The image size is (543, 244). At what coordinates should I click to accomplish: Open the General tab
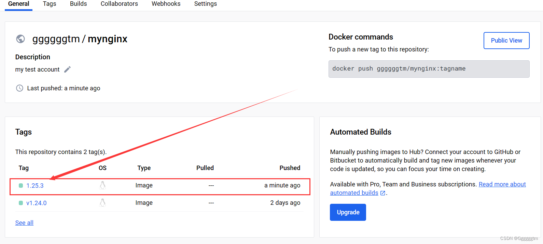click(x=18, y=4)
